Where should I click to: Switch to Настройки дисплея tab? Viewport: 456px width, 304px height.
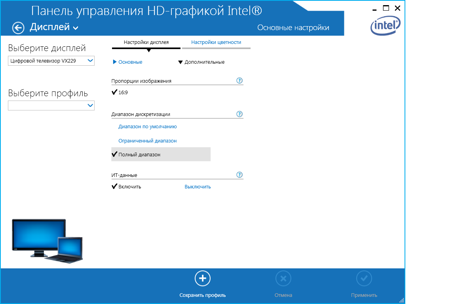pos(146,42)
